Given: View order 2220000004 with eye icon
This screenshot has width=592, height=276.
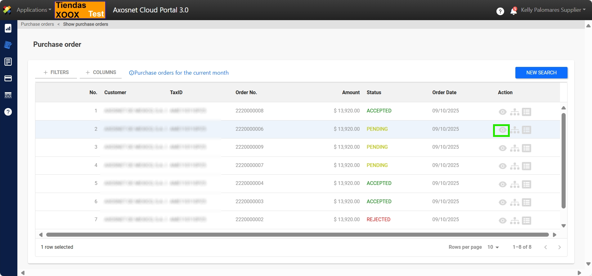Looking at the screenshot, I should tap(502, 184).
